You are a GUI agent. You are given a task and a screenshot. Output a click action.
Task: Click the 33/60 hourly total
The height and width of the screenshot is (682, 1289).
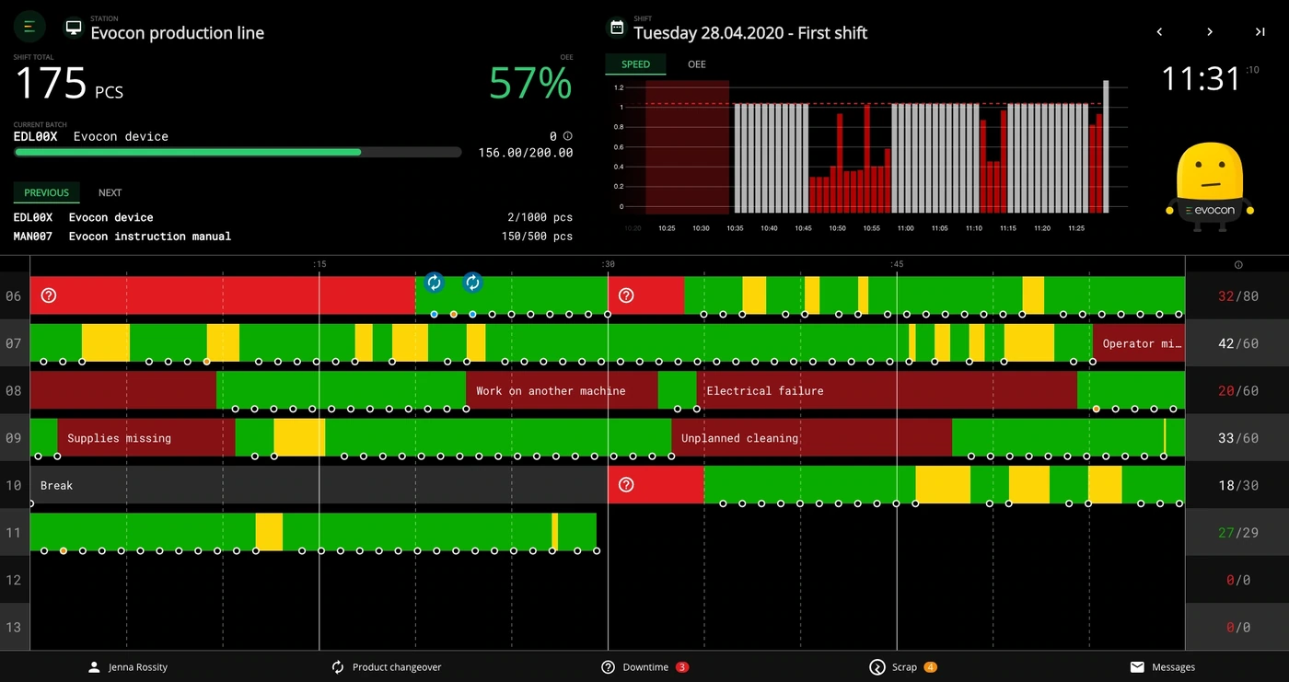point(1237,438)
